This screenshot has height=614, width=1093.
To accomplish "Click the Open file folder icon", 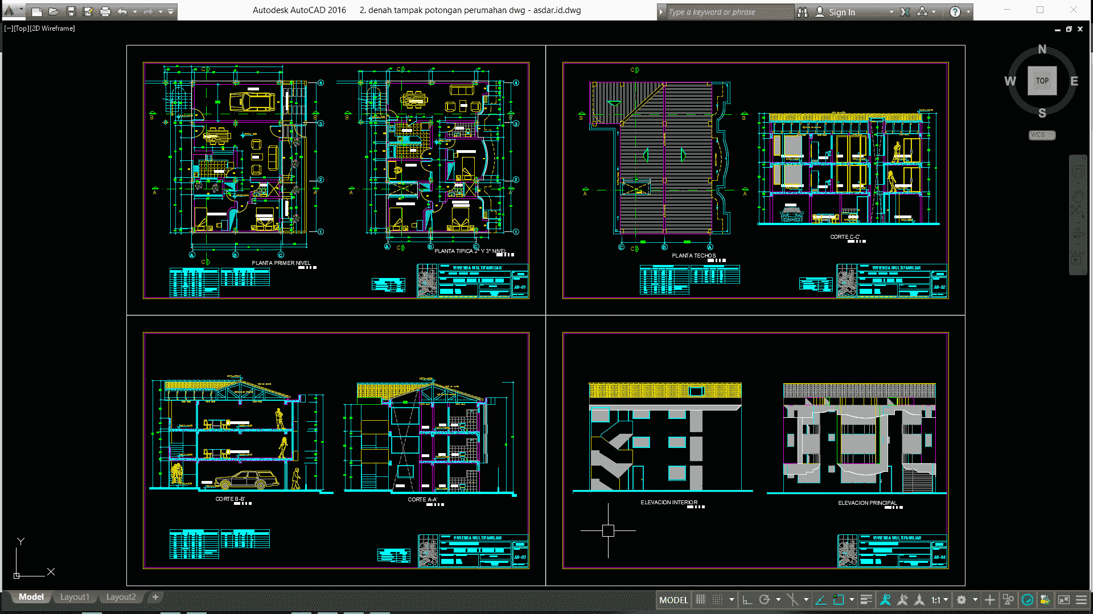I will pyautogui.click(x=54, y=11).
